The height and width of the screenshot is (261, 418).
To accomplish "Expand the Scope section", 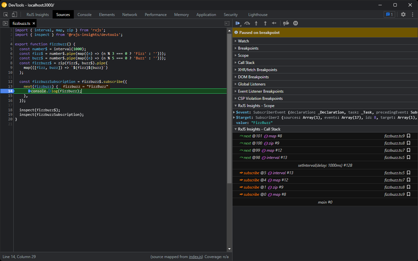I will click(325, 55).
